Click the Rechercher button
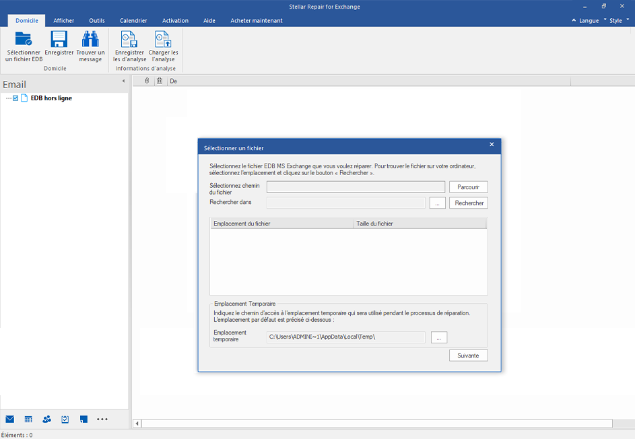The image size is (635, 439). [469, 203]
